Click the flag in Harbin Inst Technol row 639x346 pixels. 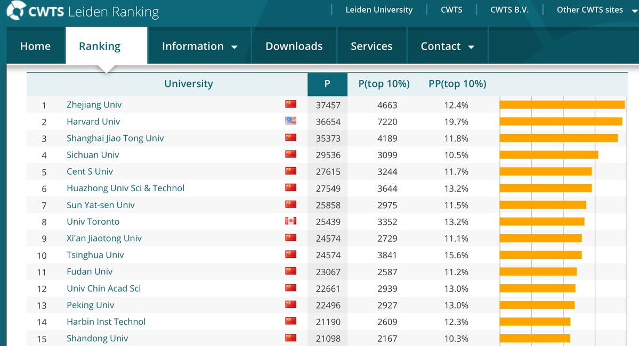pos(290,321)
